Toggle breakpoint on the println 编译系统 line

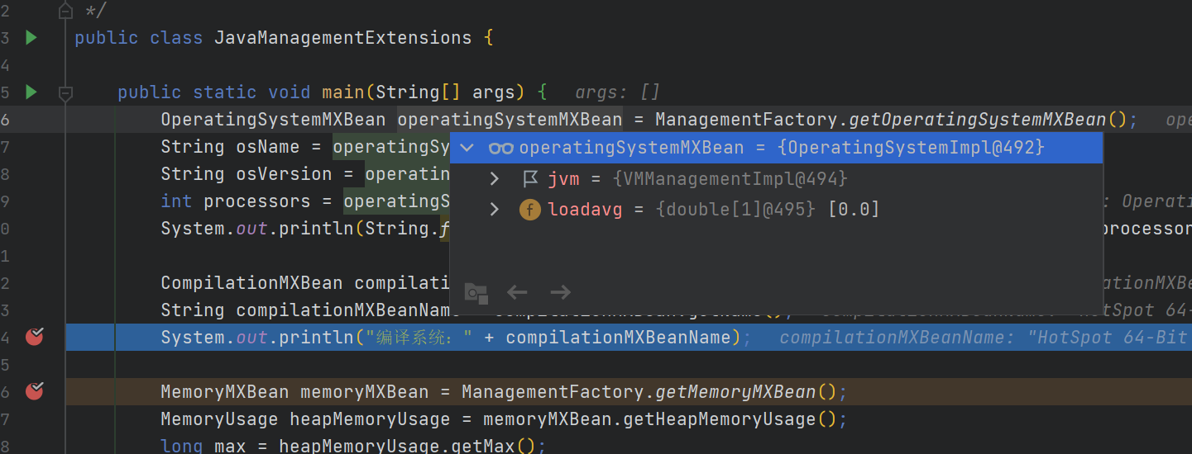[x=35, y=336]
